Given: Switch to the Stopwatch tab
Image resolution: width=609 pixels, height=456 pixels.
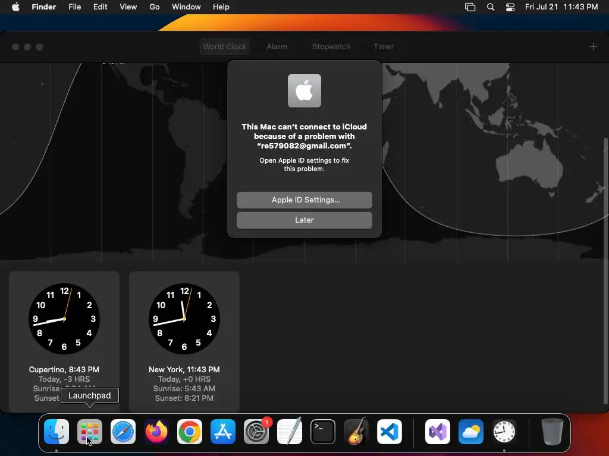Looking at the screenshot, I should [x=331, y=46].
